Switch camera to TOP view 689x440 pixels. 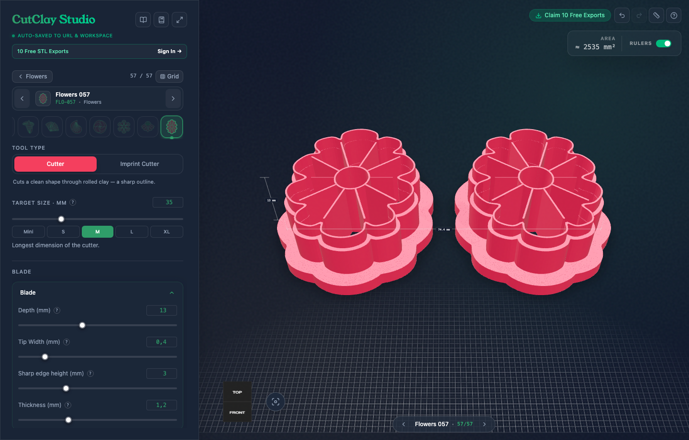coord(237,392)
